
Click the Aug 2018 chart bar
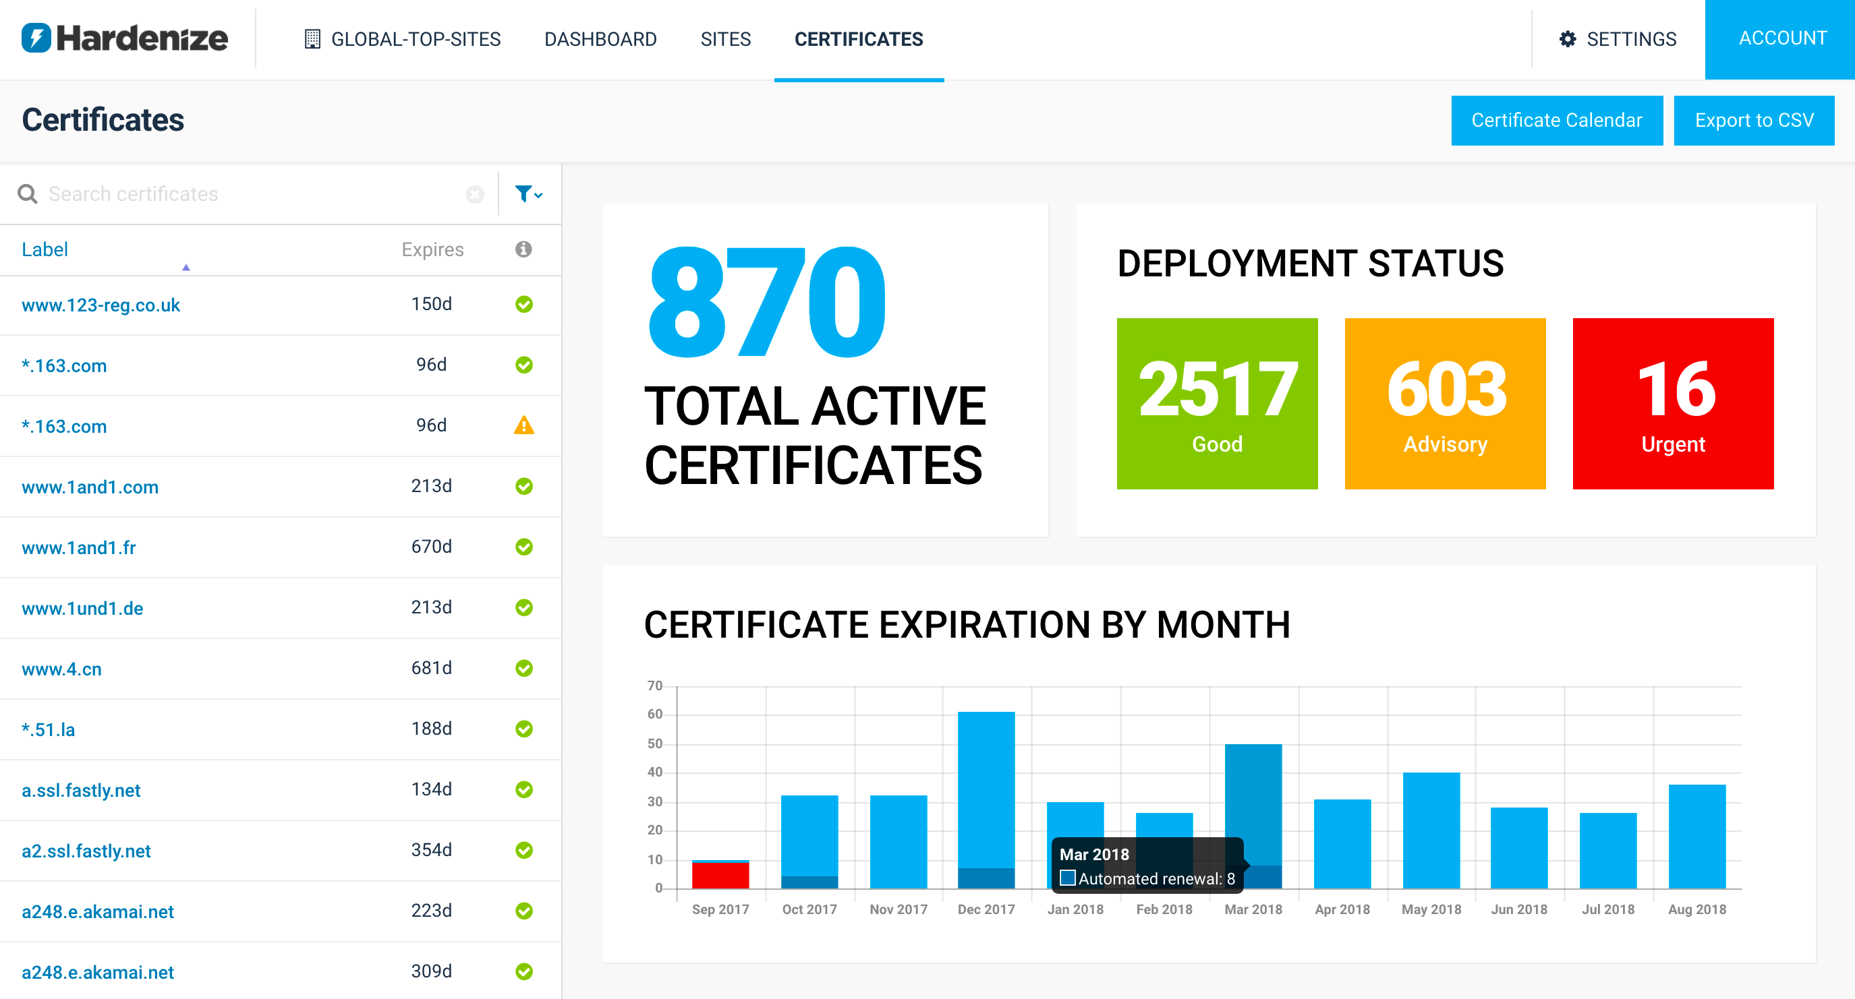point(1697,837)
